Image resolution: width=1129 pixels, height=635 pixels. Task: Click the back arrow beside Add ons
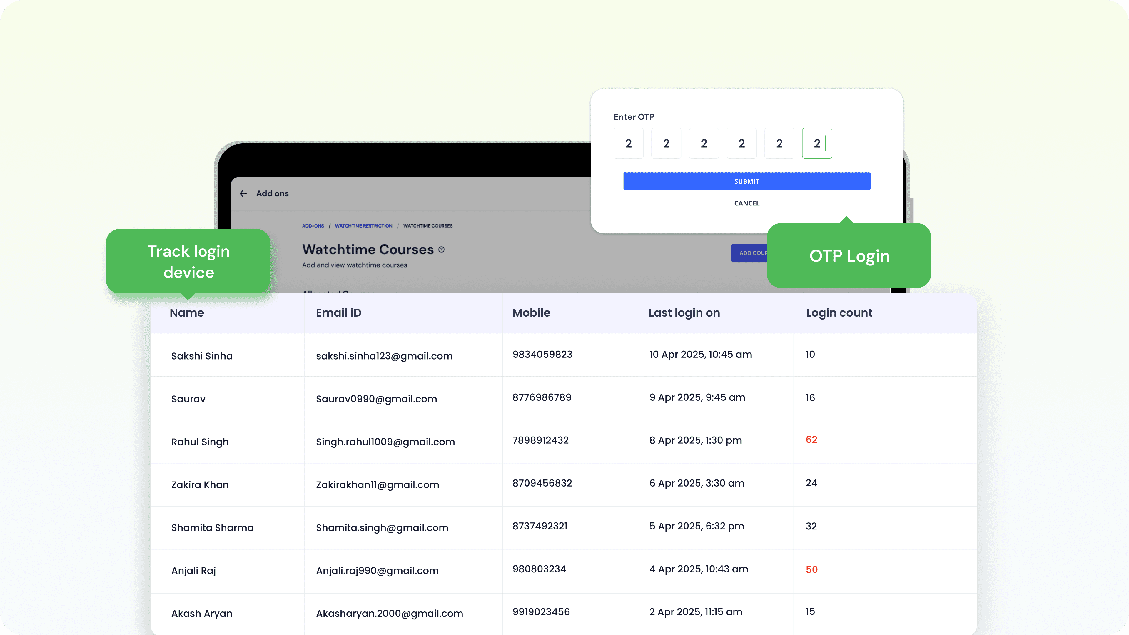[243, 193]
